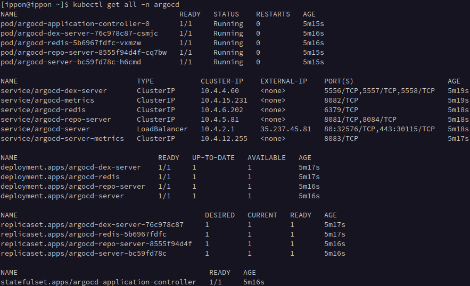Click replicaset.apps/argocd-redis-5b6967fdfc name
The height and width of the screenshot is (286, 470).
(84, 234)
